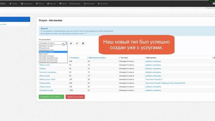215x121 pixels.
Task: Open the Мойка кузова с пеной service
Action: (x=47, y=79)
